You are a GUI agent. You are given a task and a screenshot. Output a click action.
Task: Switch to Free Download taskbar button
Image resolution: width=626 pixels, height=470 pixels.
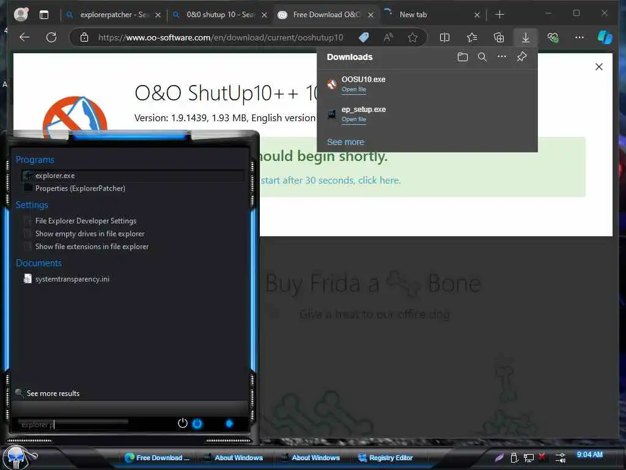(x=157, y=458)
